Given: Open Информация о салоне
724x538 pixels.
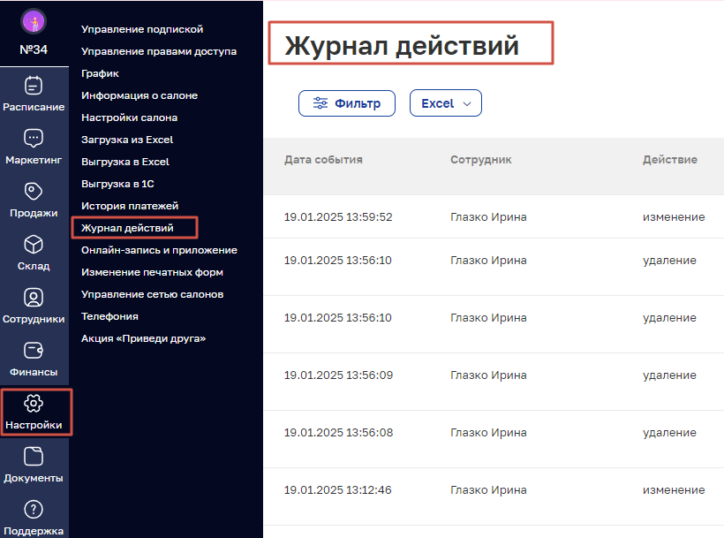Looking at the screenshot, I should [140, 95].
